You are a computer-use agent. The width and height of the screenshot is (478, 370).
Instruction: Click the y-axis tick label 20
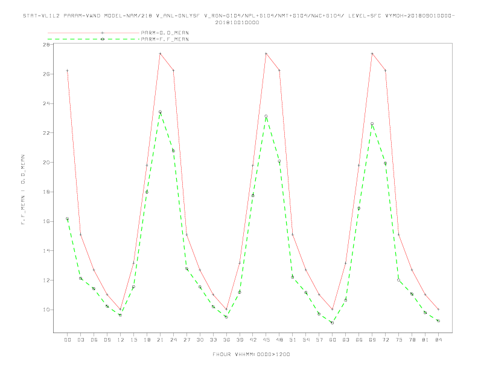click(46, 163)
